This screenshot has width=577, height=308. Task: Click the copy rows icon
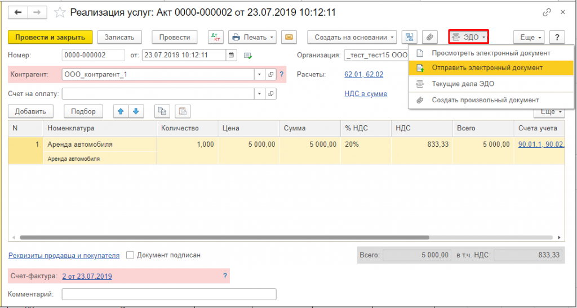pyautogui.click(x=162, y=111)
